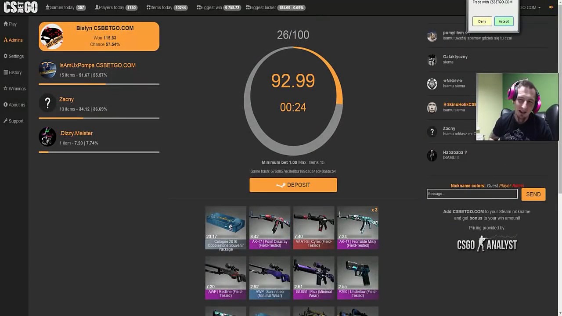Image resolution: width=562 pixels, height=316 pixels.
Task: Open the Admins section
Action: tap(13, 40)
